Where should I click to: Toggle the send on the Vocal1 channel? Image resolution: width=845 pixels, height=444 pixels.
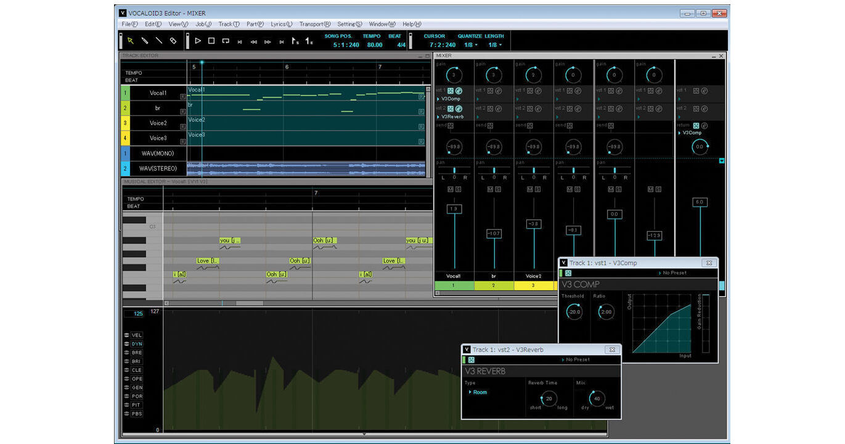(451, 125)
